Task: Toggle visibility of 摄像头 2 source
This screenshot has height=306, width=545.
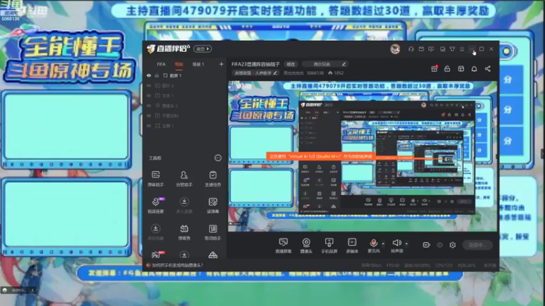Action: 149,105
